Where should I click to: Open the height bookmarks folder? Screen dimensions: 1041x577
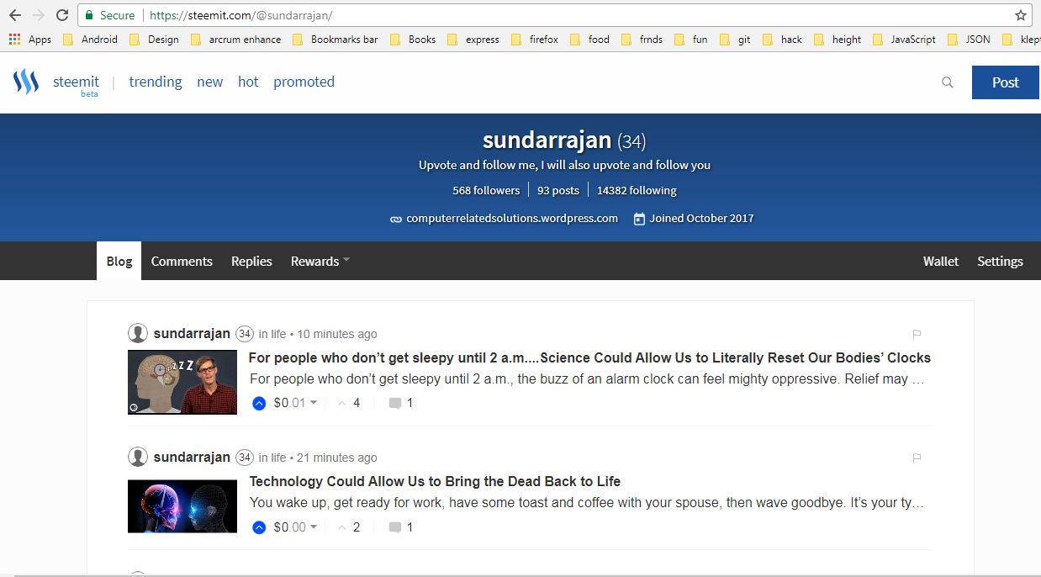coord(838,40)
